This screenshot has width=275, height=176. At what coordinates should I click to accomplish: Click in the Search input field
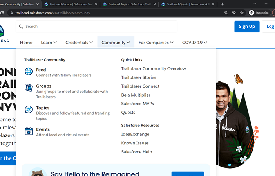click(x=96, y=27)
